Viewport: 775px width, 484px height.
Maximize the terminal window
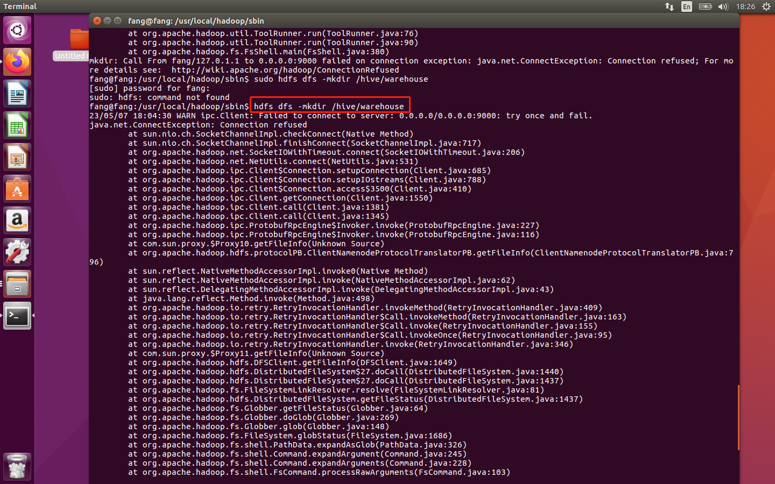click(x=117, y=20)
